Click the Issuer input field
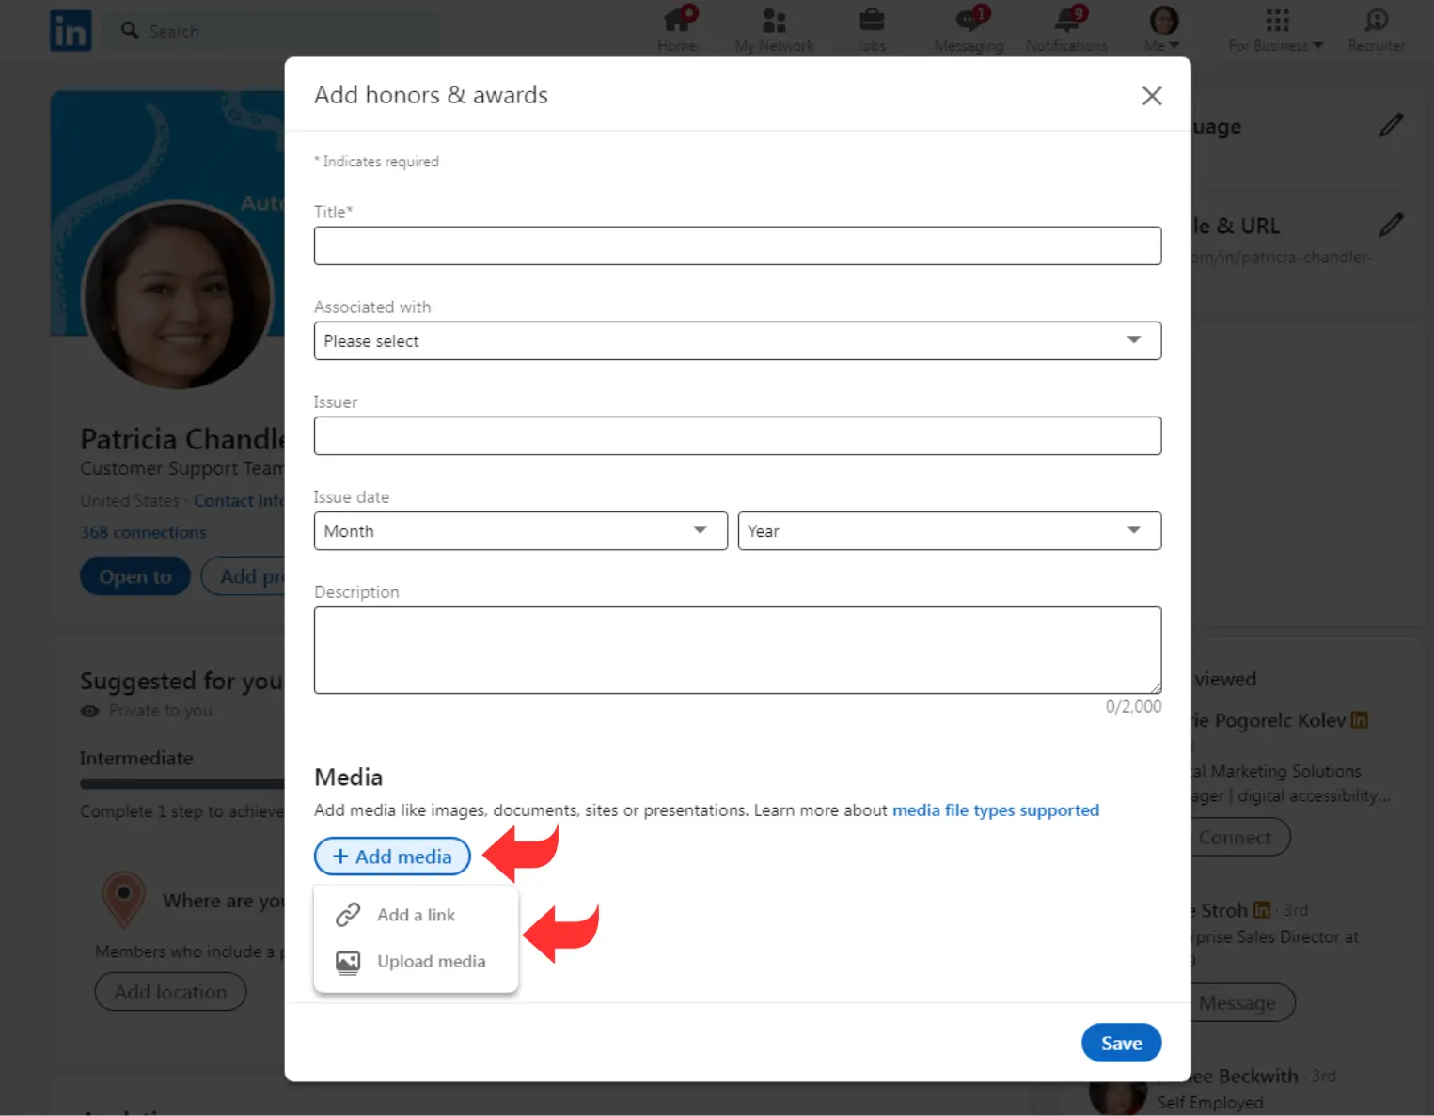This screenshot has height=1116, width=1434. (737, 435)
